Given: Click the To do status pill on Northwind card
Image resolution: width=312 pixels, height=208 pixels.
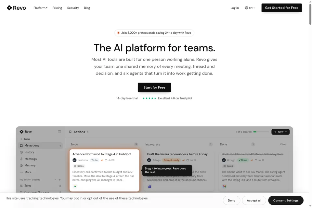Looking at the screenshot, I should 94,160.
